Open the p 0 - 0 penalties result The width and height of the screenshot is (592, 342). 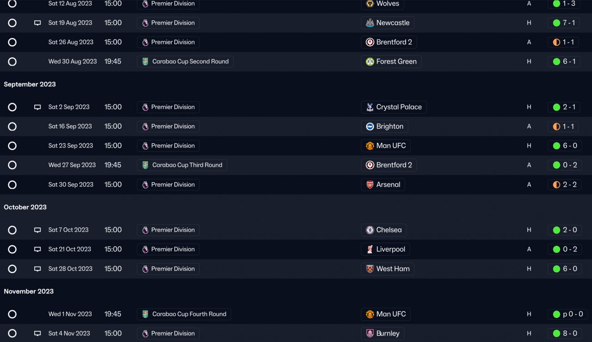click(573, 314)
